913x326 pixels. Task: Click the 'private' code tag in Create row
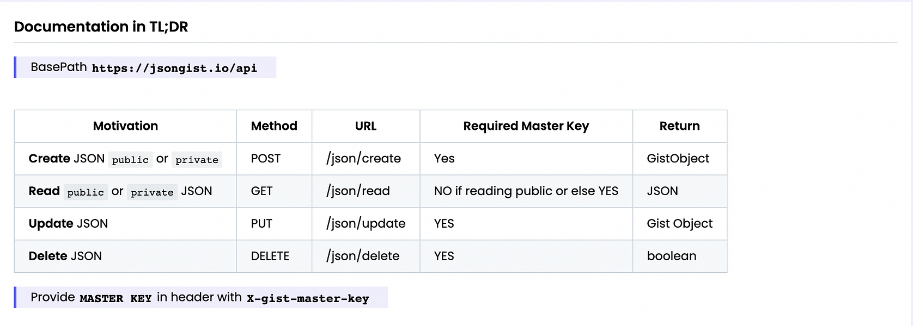[x=197, y=160]
